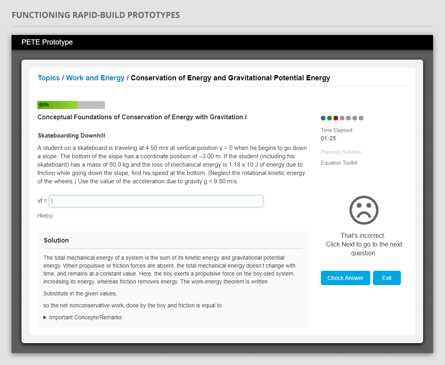Image resolution: width=445 pixels, height=365 pixels.
Task: Click the sad face feedback icon
Action: tap(363, 210)
